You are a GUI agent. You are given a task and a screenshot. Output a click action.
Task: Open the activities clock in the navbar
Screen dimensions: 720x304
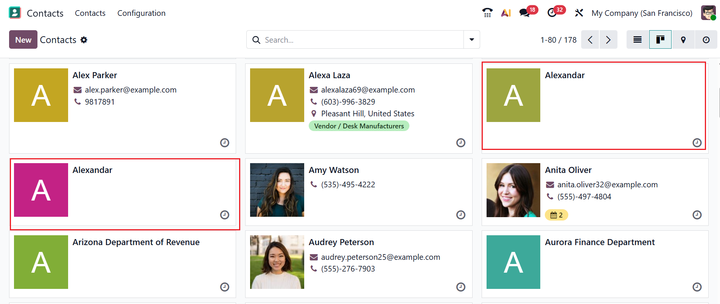tap(552, 13)
